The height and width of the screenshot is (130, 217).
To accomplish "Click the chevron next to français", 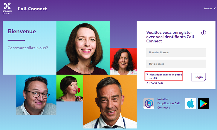I will pos(214,8).
